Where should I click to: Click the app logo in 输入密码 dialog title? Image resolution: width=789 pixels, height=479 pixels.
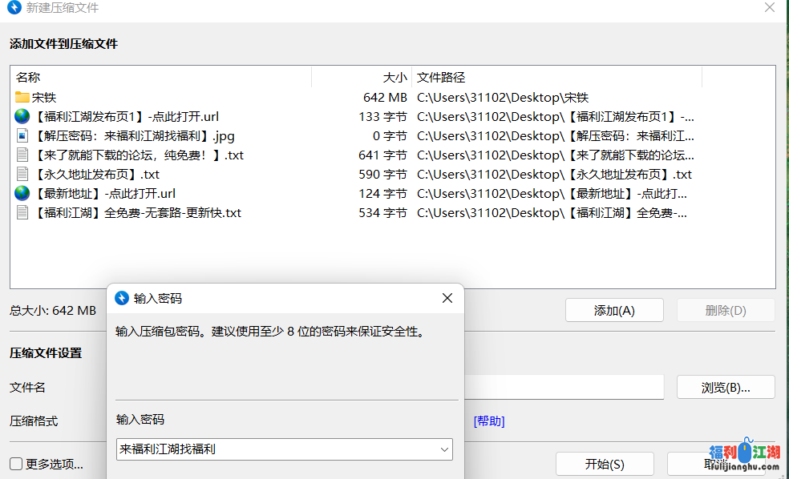[122, 298]
